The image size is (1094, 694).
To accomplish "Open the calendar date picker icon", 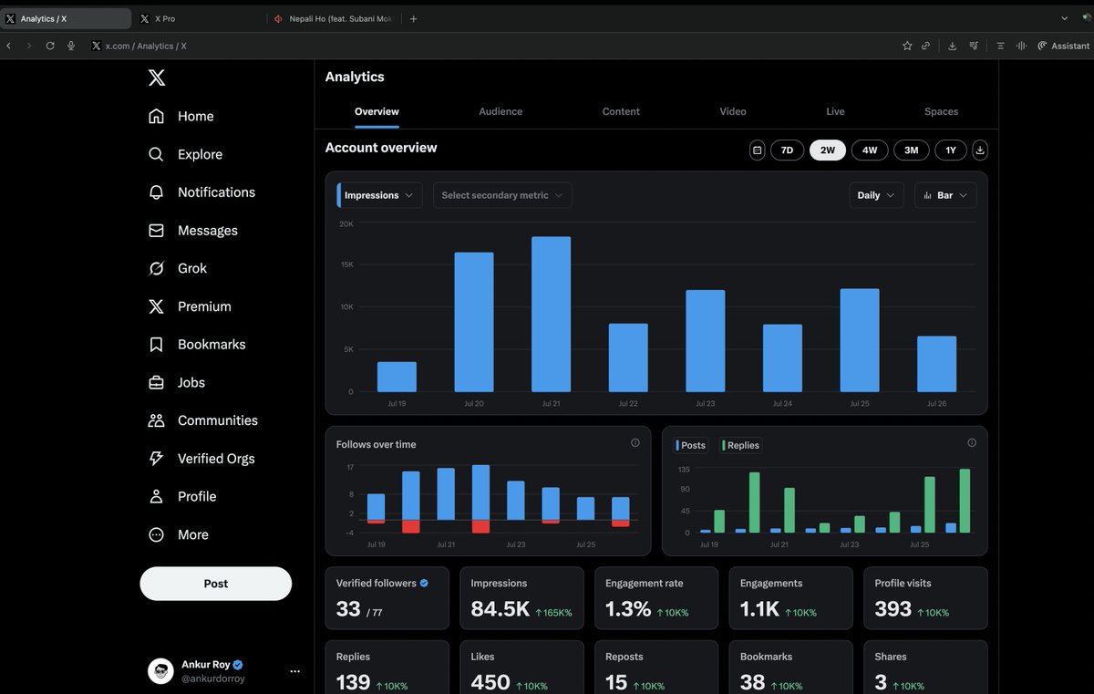I will 757,150.
